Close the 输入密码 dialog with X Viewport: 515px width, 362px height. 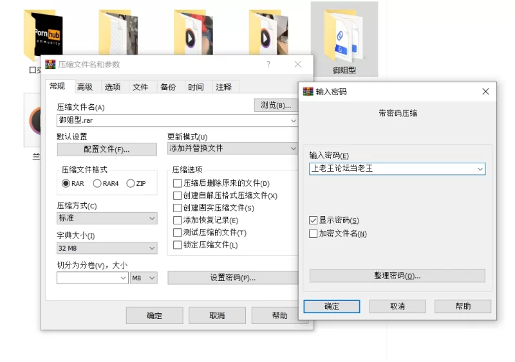pyautogui.click(x=485, y=92)
